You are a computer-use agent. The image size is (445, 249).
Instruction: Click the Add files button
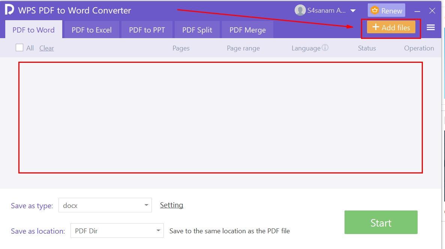tap(391, 27)
